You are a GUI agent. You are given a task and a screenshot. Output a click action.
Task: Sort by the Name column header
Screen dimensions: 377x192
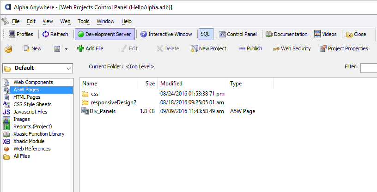[x=108, y=84]
